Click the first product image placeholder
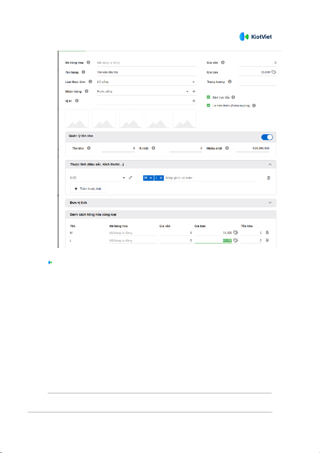 (x=77, y=119)
